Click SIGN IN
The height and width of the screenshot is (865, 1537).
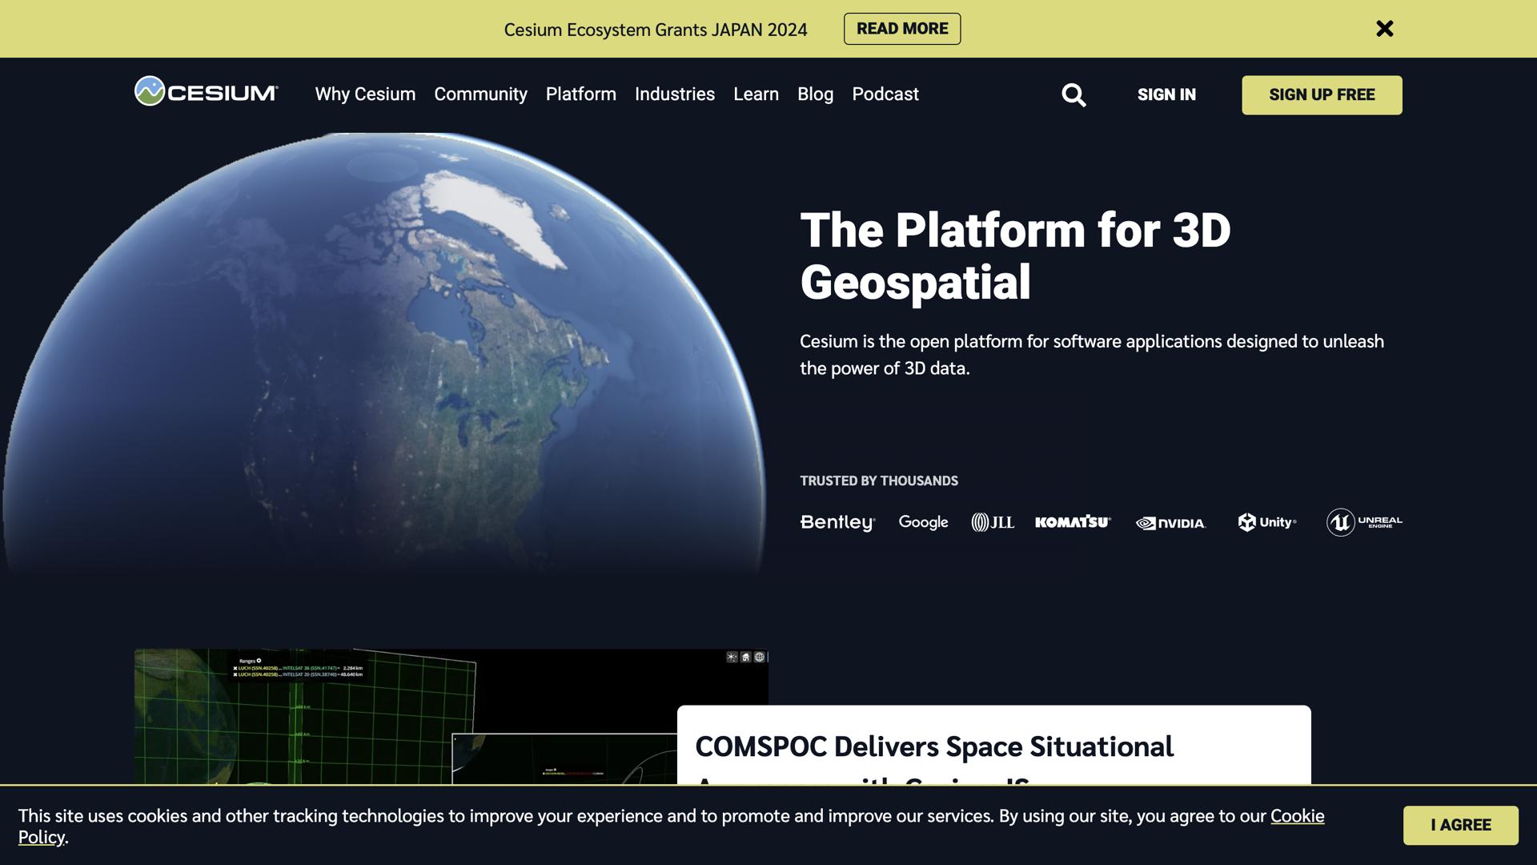(1166, 95)
